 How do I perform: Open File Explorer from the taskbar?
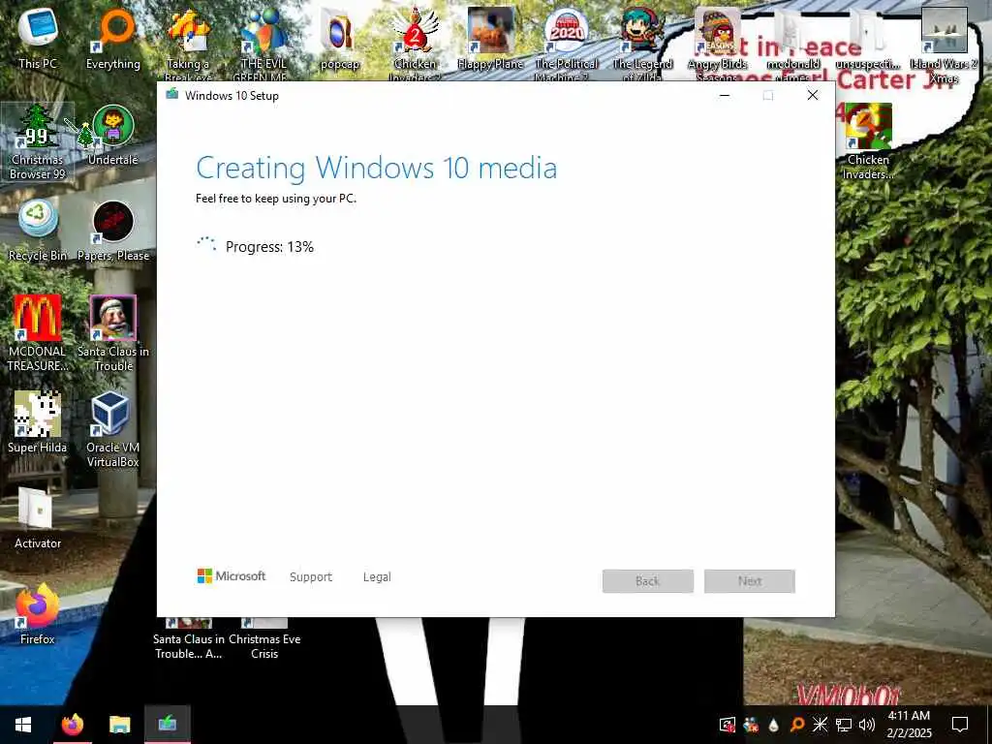[119, 725]
